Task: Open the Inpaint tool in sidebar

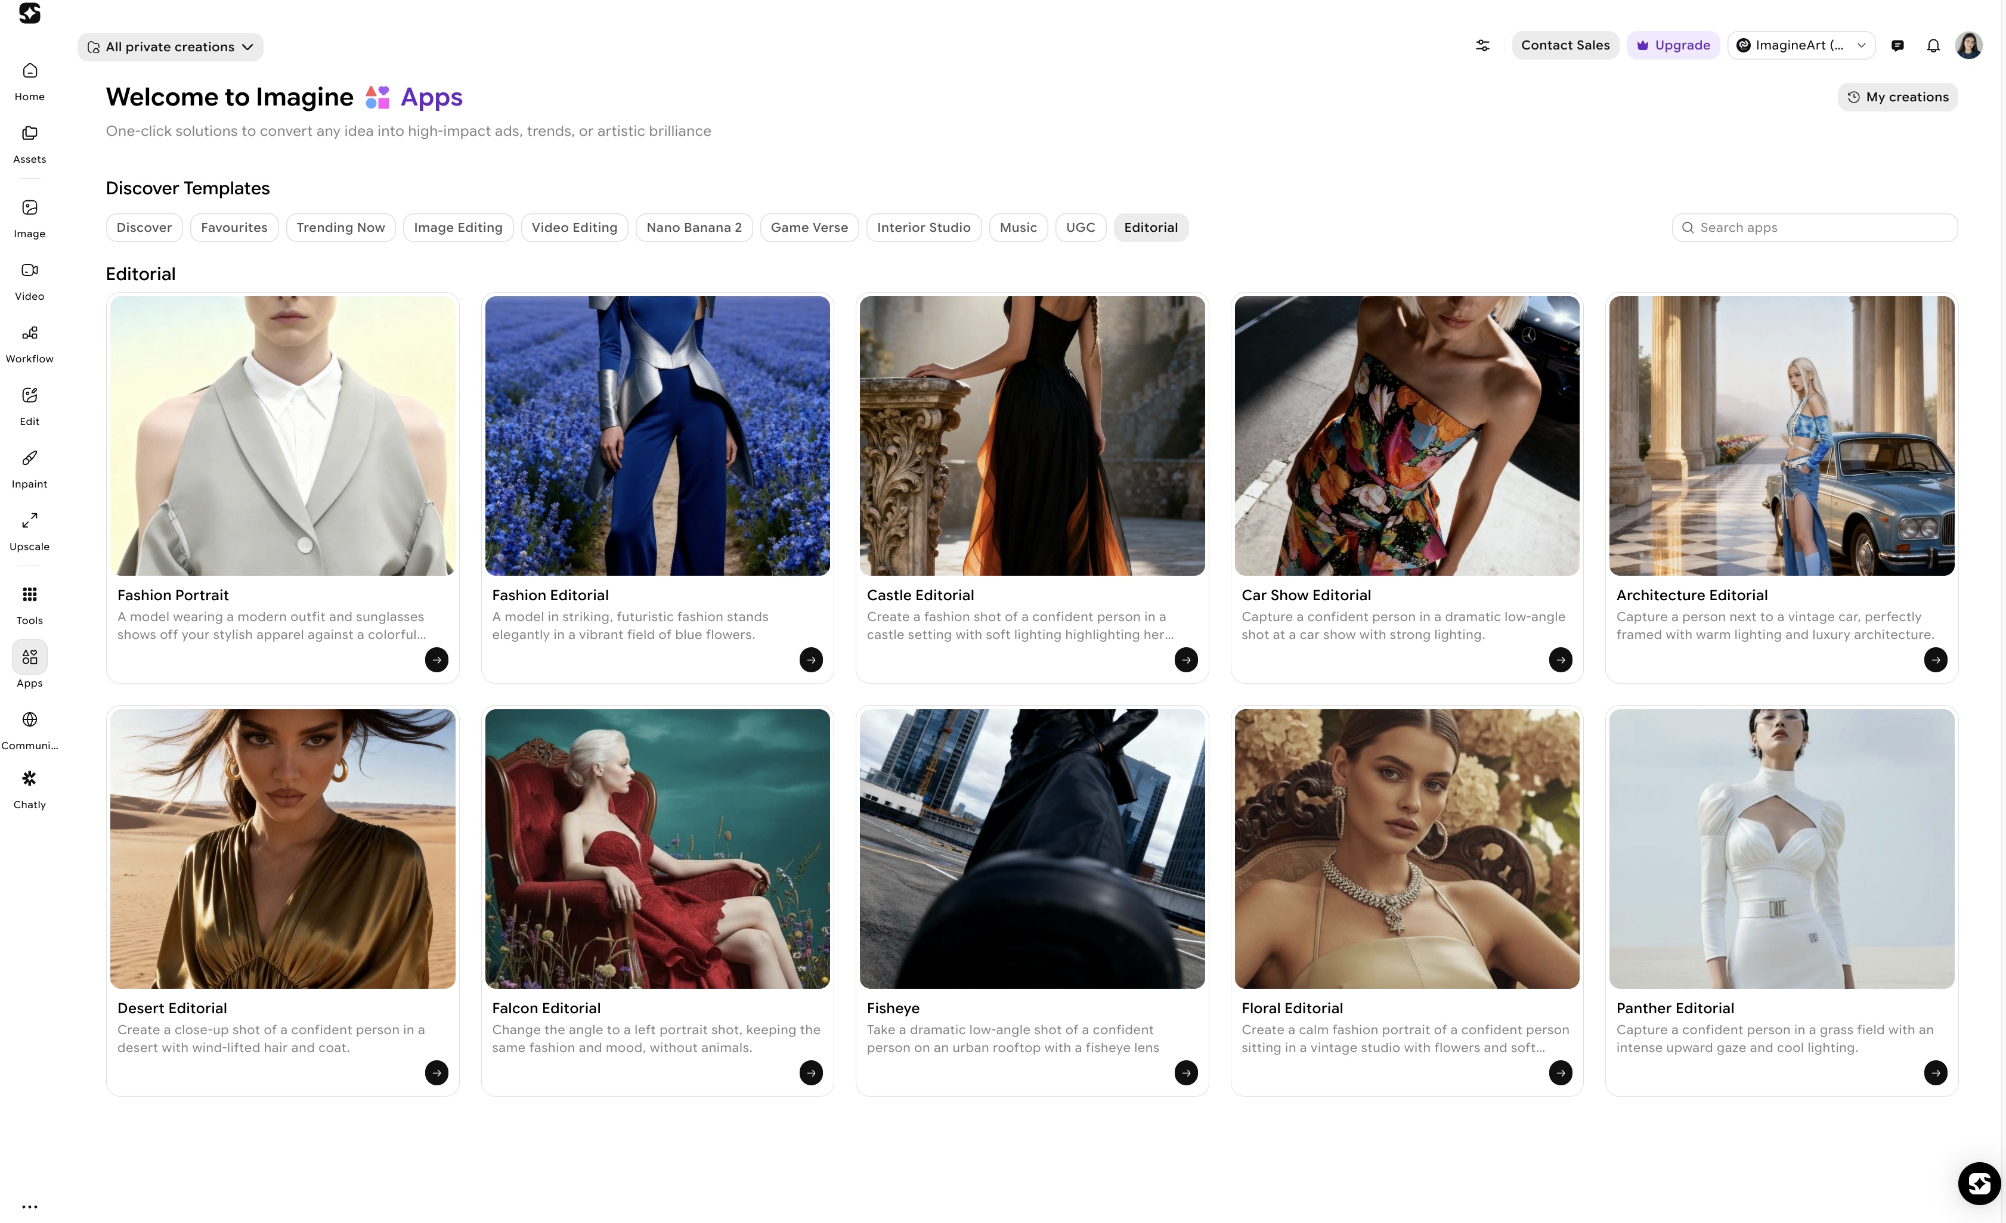Action: (29, 468)
